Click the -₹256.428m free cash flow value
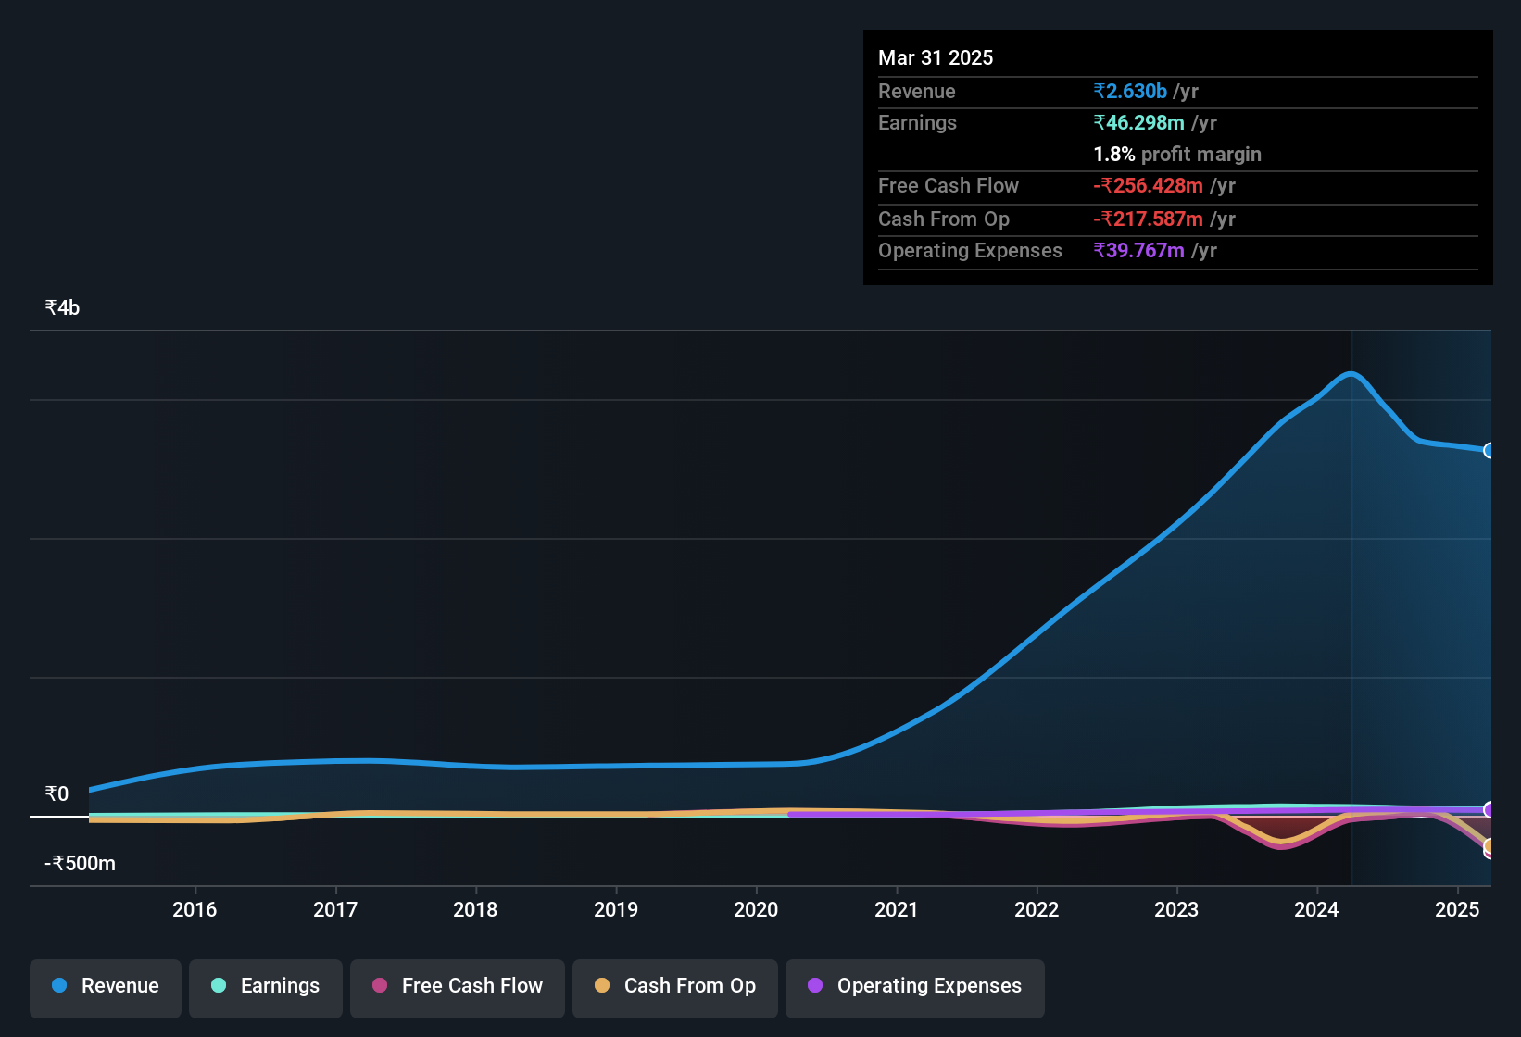1521x1037 pixels. click(x=1148, y=185)
